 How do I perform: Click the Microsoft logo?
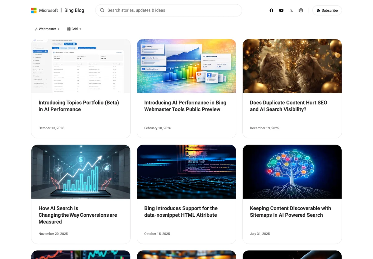pos(44,10)
